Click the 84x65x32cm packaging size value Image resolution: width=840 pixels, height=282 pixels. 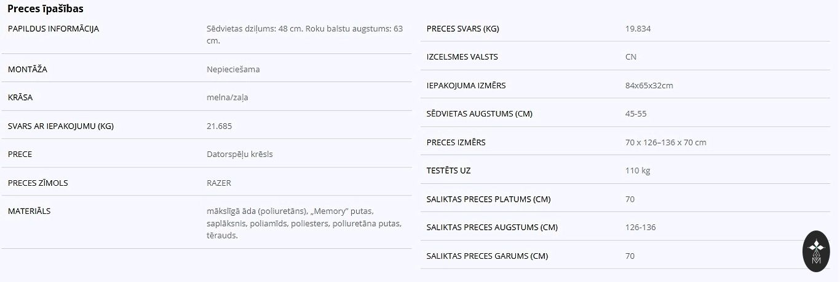[x=649, y=85]
